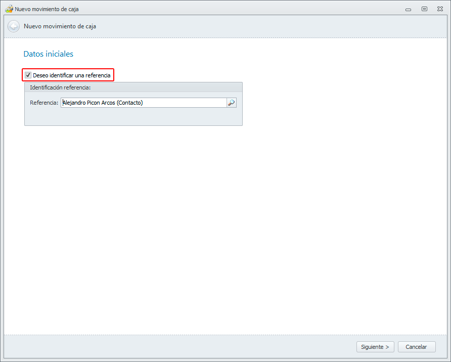This screenshot has height=362, width=451.
Task: Click the 'Identificación referencia:' group header
Action: (x=133, y=87)
